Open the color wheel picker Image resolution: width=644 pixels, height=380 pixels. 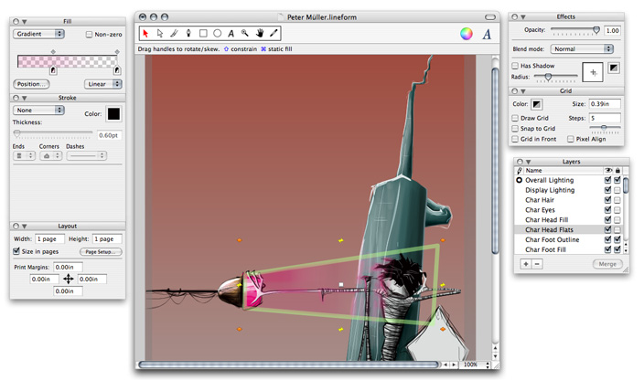click(467, 34)
